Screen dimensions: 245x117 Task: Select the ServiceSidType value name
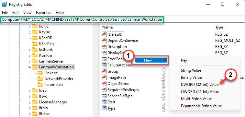(x=120, y=96)
